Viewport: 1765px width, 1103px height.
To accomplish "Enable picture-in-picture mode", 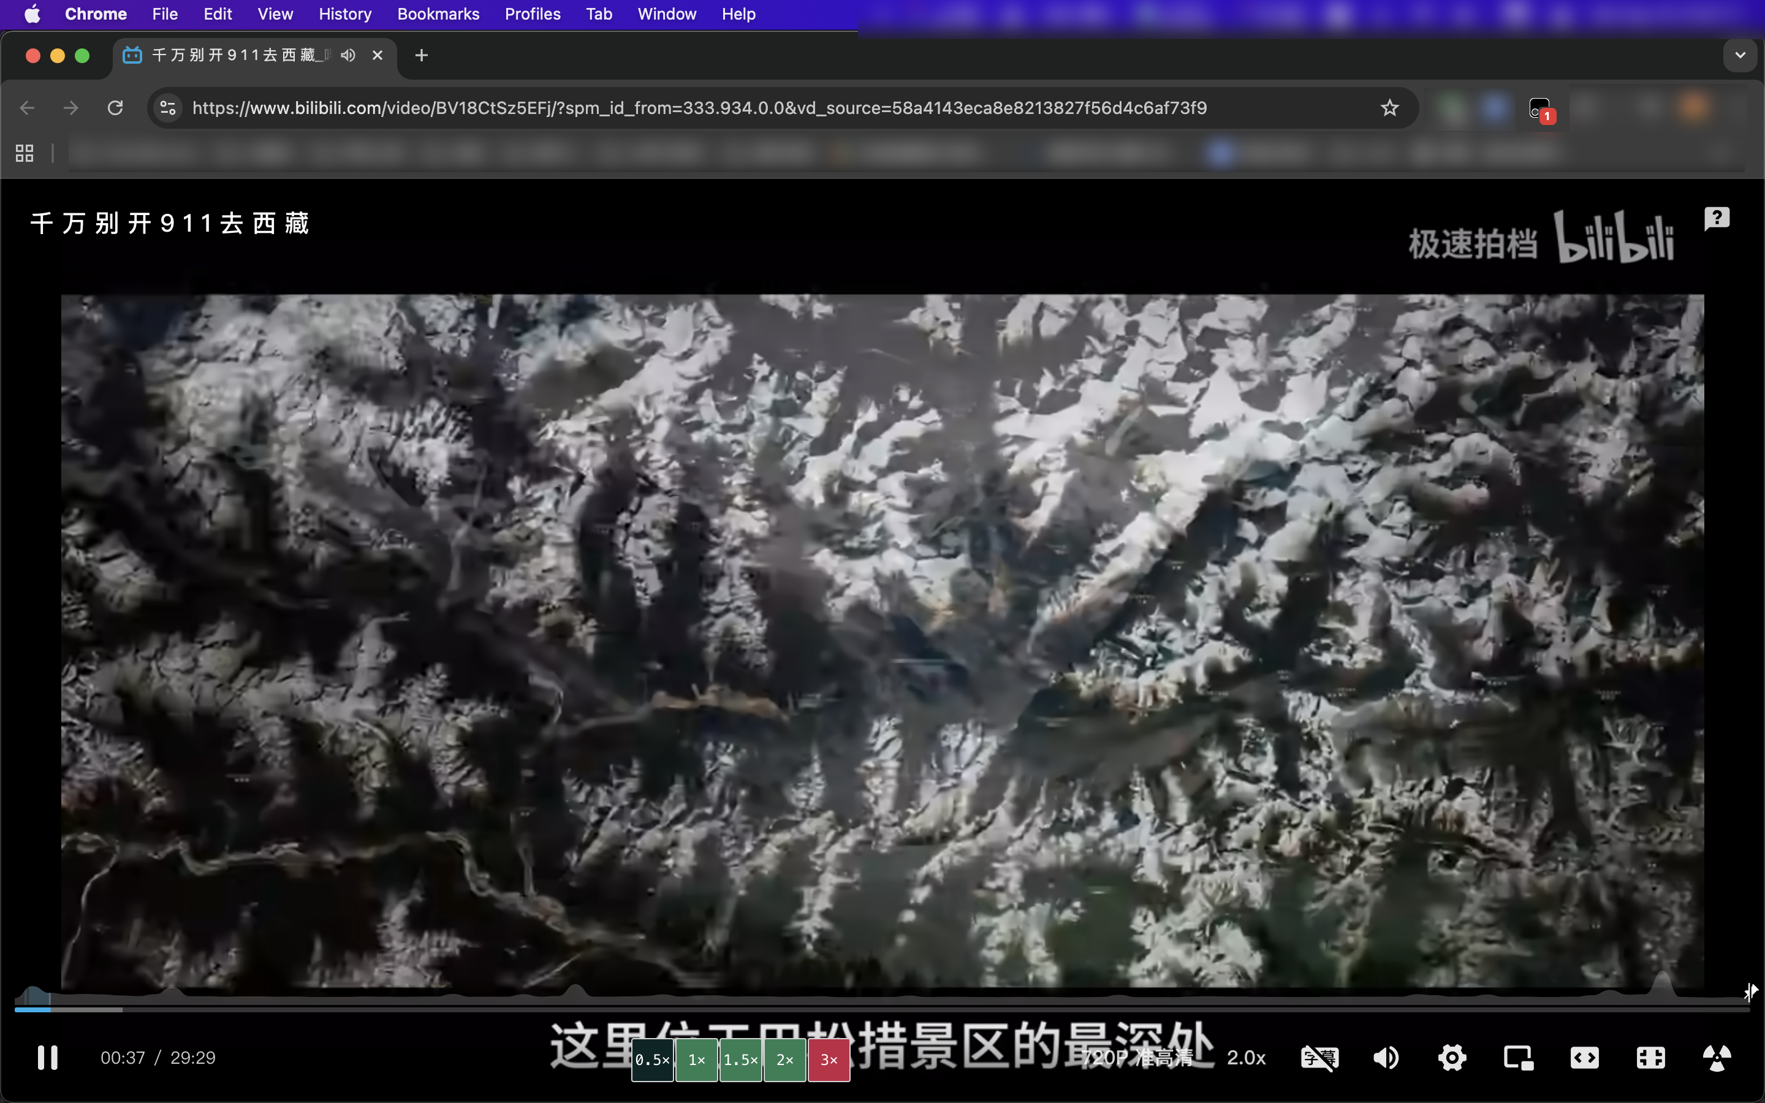I will (x=1518, y=1057).
